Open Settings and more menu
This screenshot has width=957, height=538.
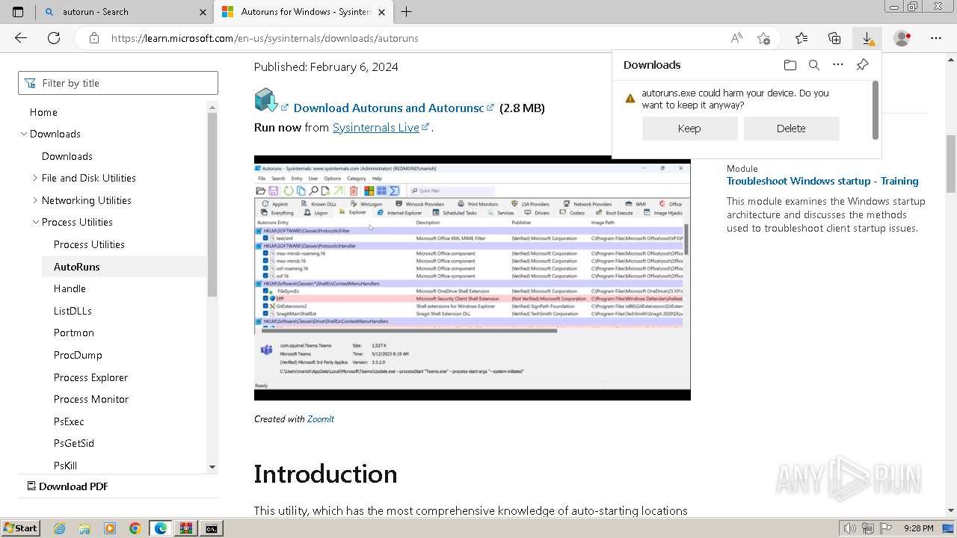click(936, 38)
